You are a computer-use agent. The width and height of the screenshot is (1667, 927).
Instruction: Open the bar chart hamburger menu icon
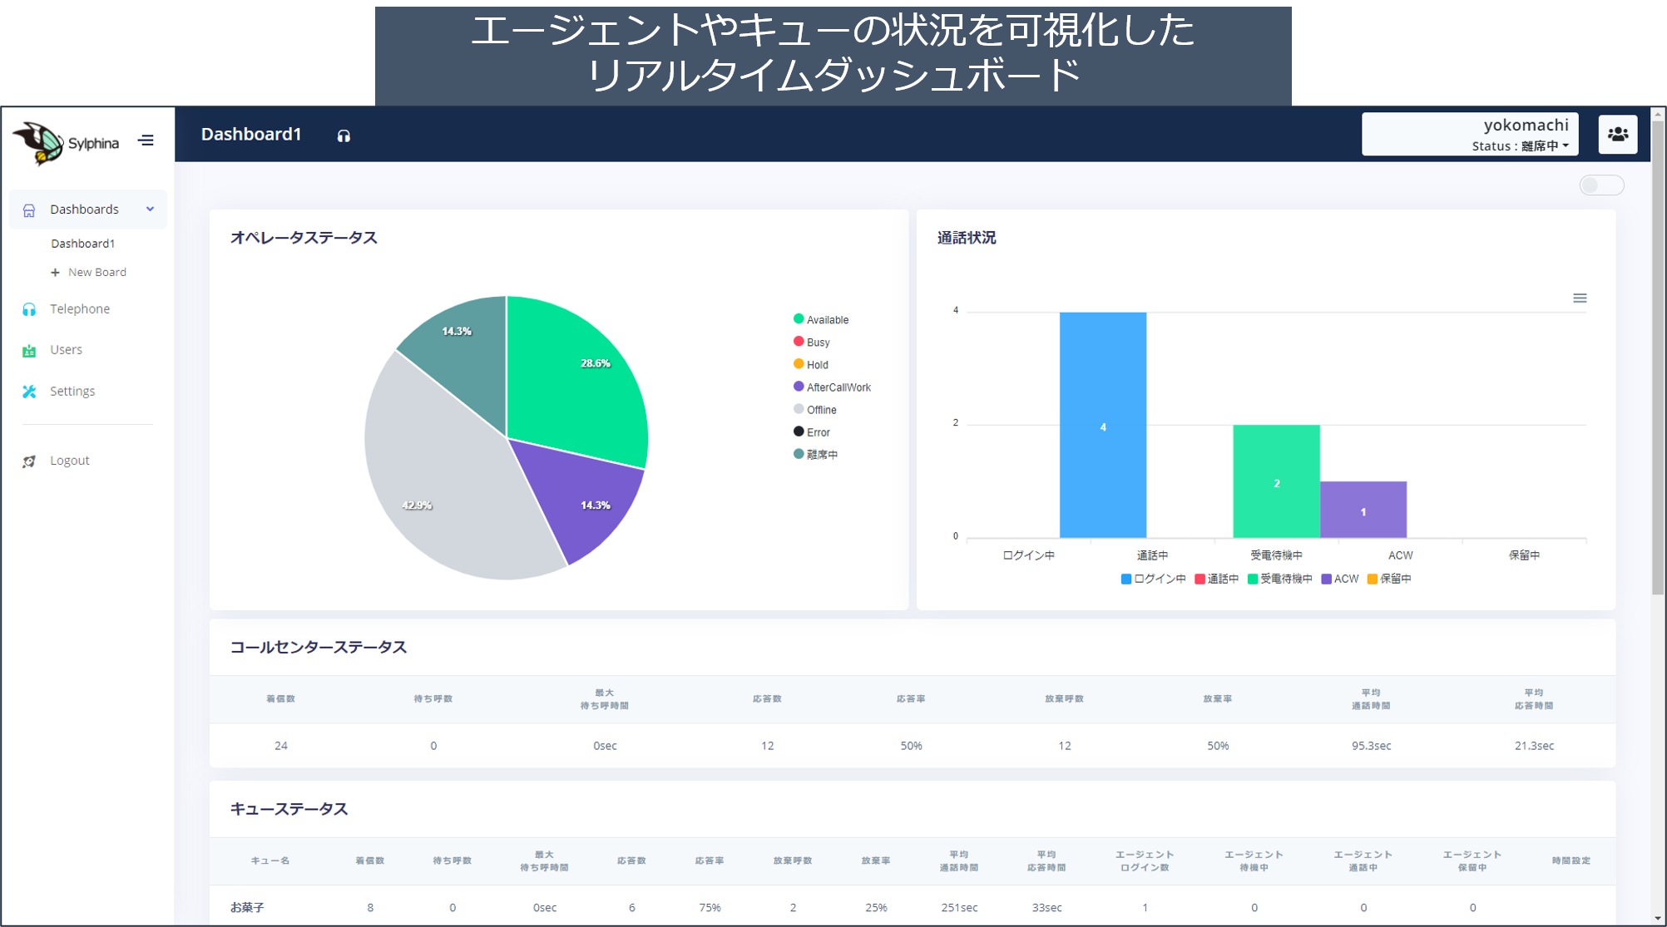(x=1580, y=298)
